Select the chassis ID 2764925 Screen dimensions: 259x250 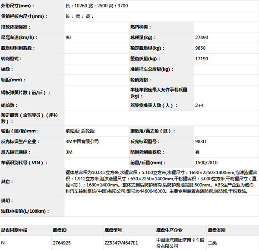pos(63,243)
